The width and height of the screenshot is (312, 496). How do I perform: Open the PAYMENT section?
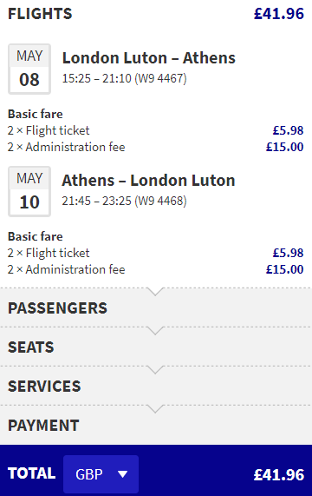pyautogui.click(x=156, y=425)
